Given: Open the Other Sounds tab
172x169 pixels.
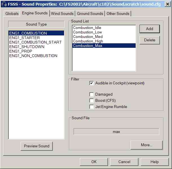Looking at the screenshot, I should coord(118,13).
